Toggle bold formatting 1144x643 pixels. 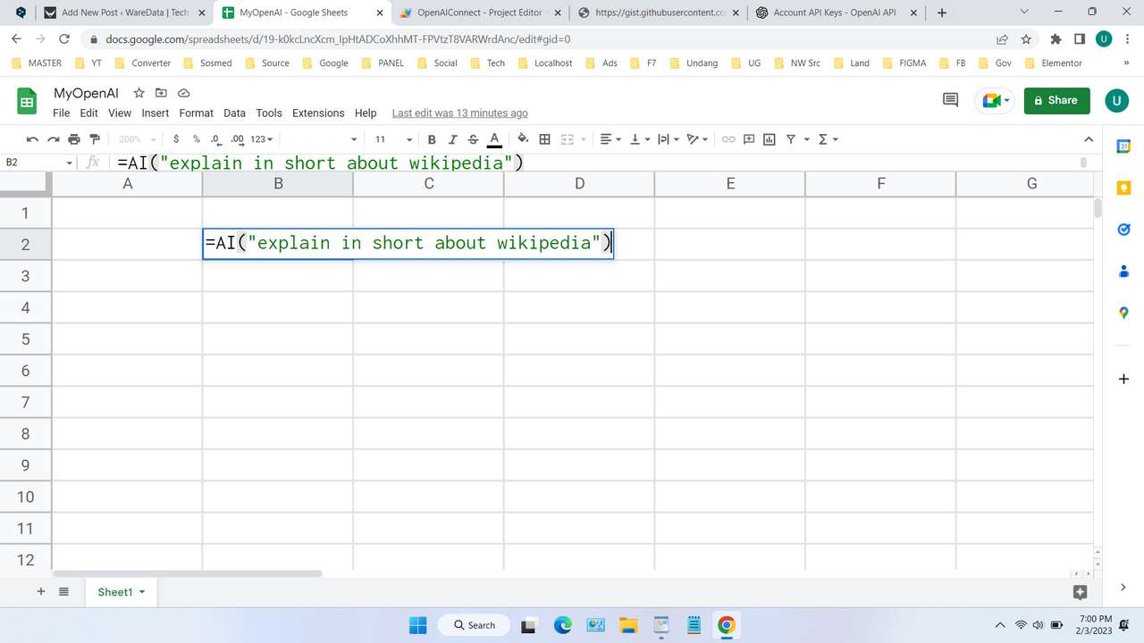pyautogui.click(x=432, y=139)
